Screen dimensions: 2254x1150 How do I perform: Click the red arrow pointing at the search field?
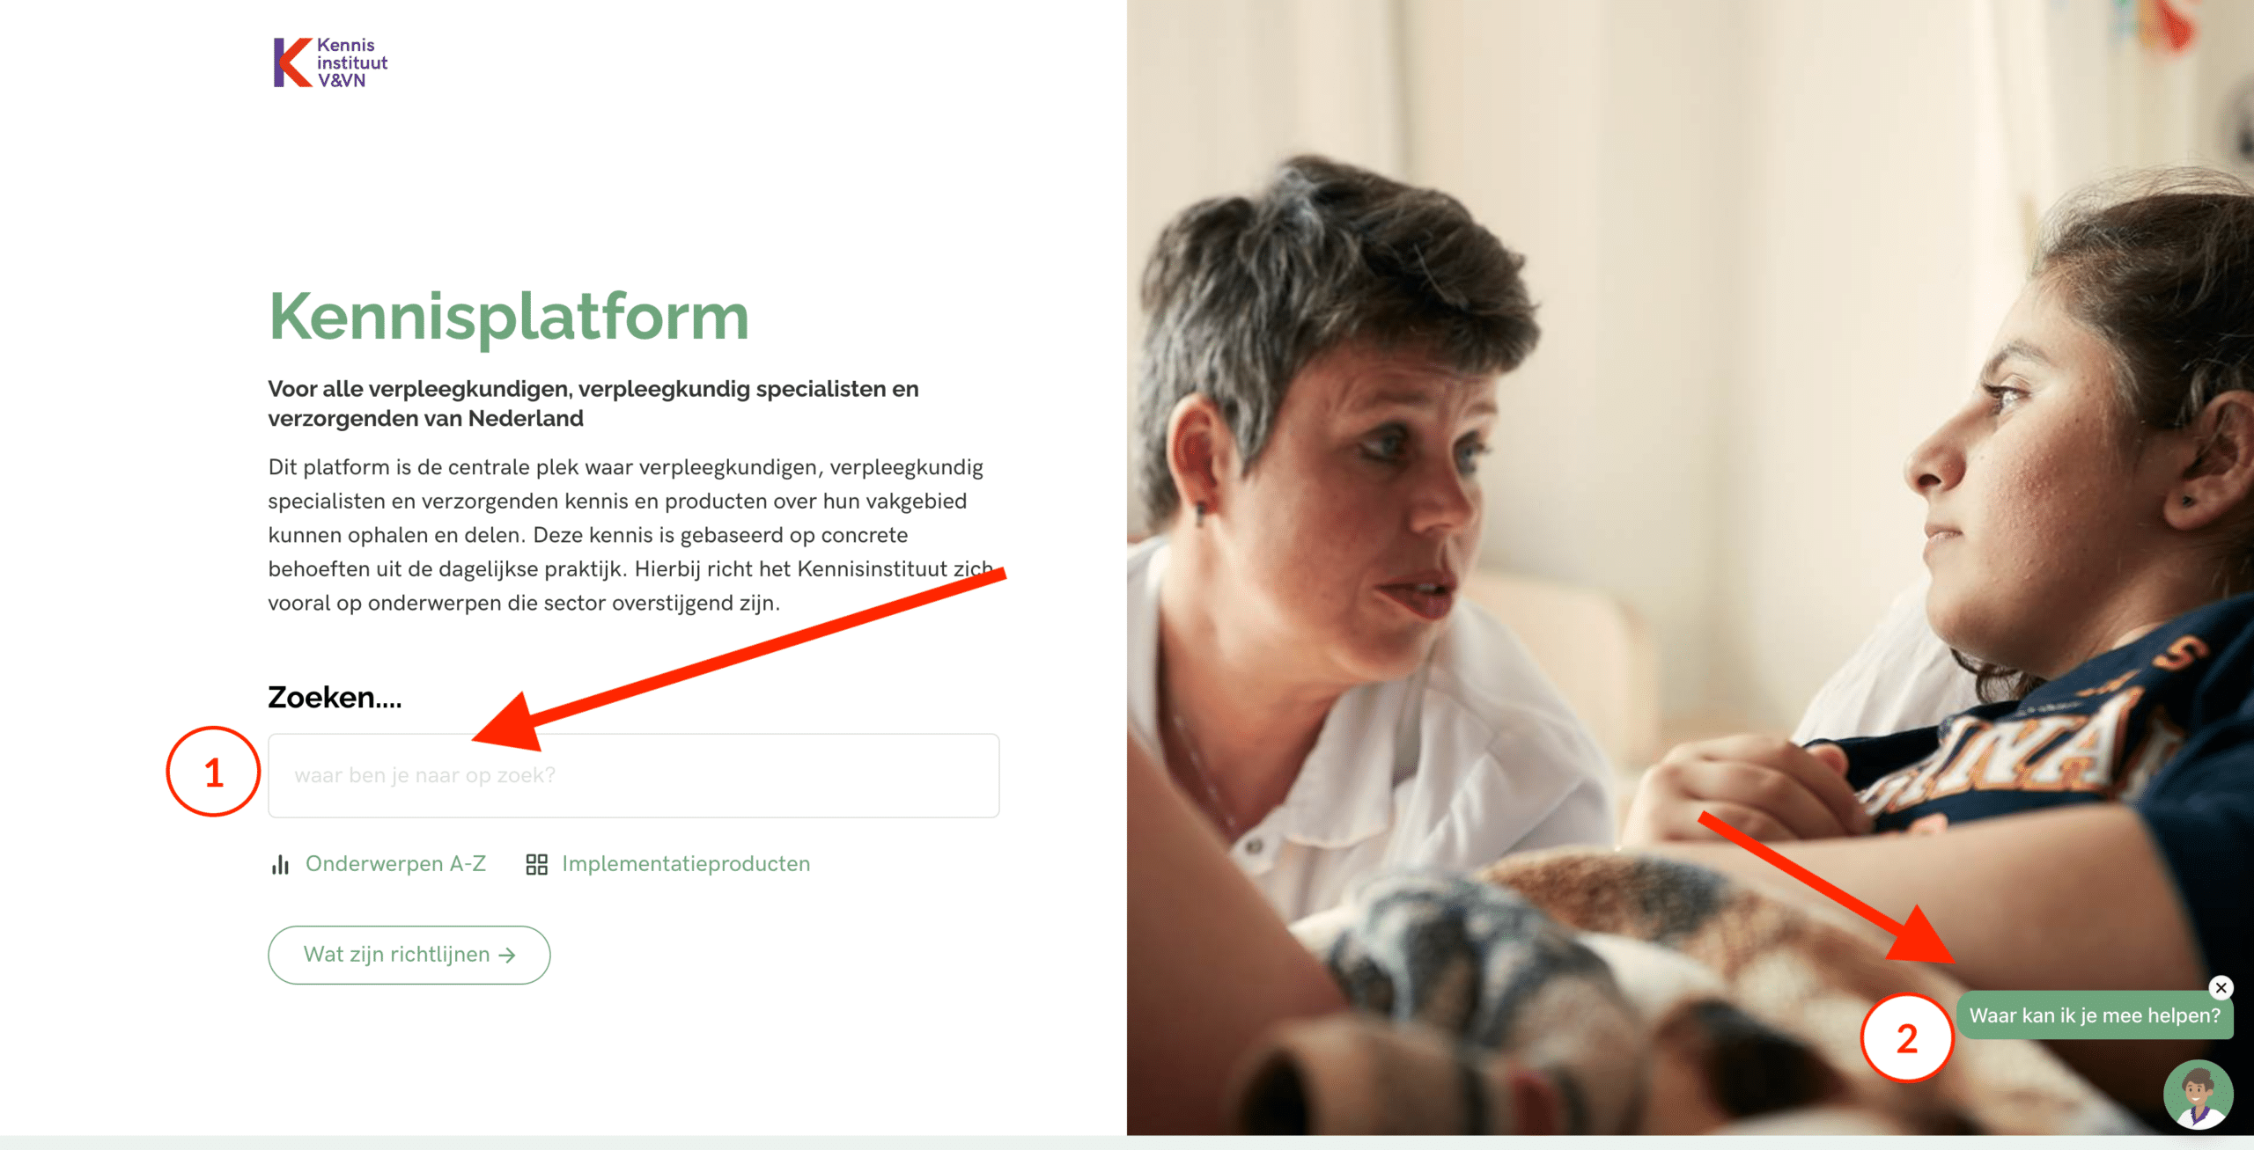point(739,658)
